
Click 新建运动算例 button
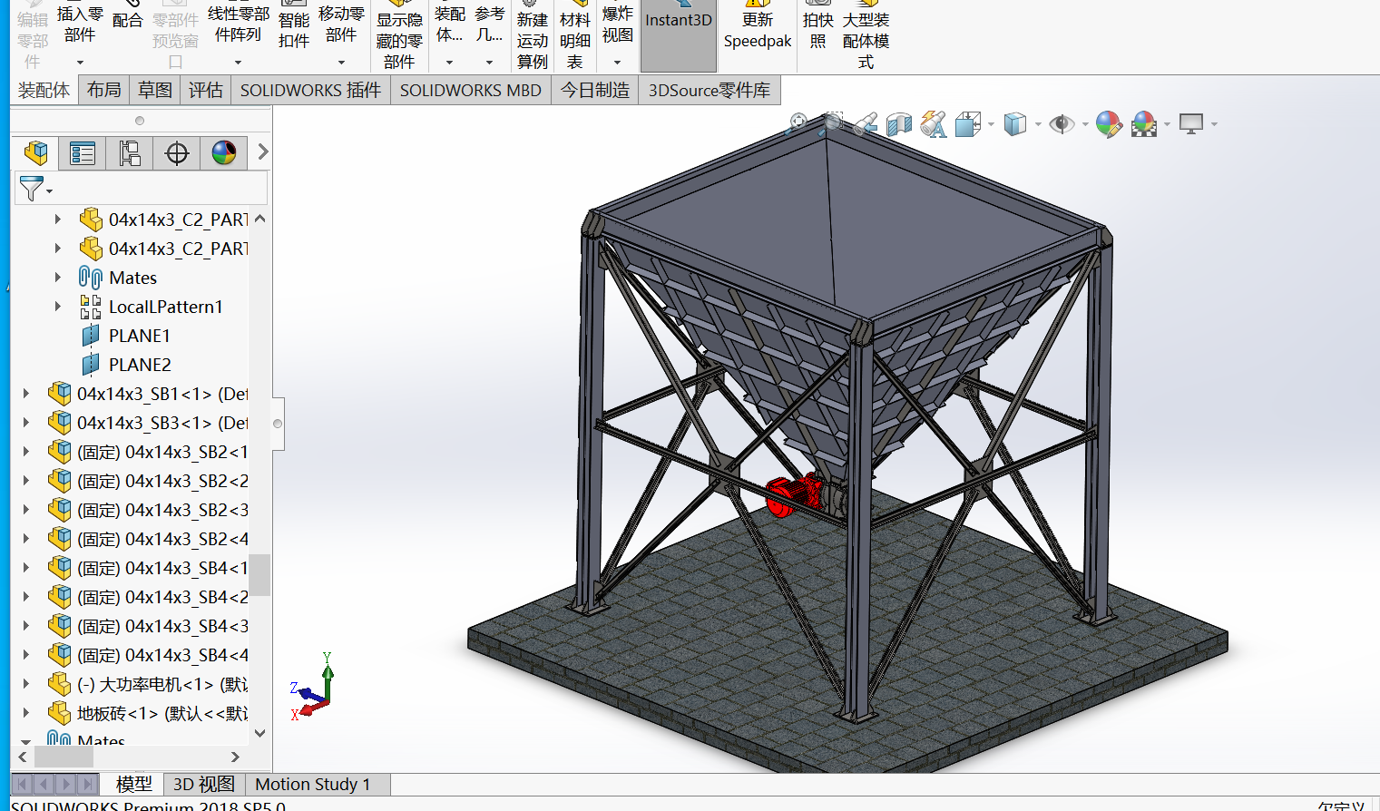point(533,36)
